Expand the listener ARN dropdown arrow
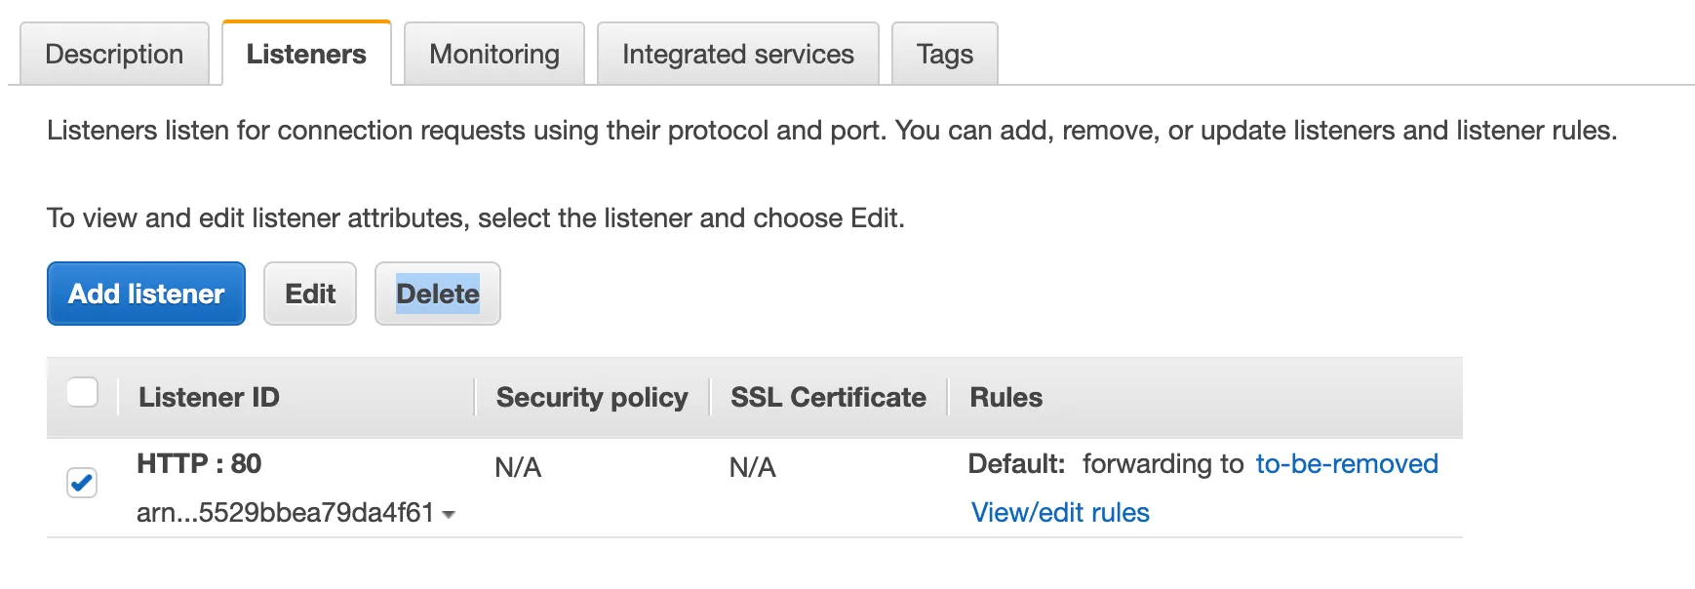The image size is (1695, 589). 449,514
